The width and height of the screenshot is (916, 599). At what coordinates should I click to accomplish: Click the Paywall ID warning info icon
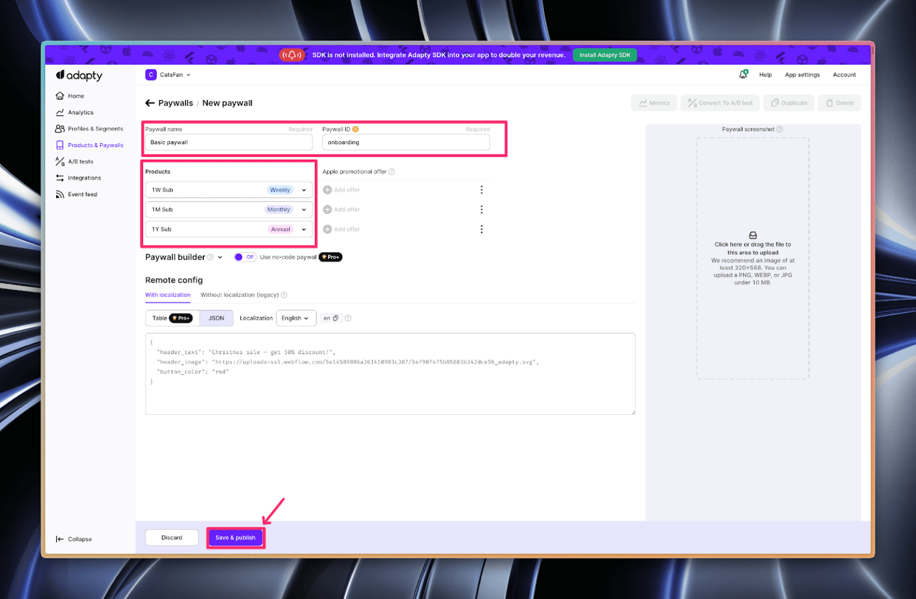(355, 129)
